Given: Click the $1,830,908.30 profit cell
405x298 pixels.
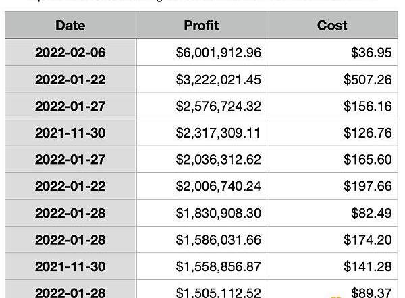Looking at the screenshot, I should pyautogui.click(x=218, y=213).
